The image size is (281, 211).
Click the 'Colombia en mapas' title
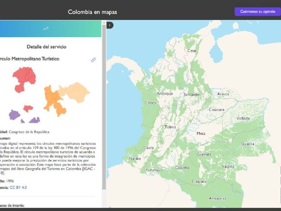coord(92,12)
